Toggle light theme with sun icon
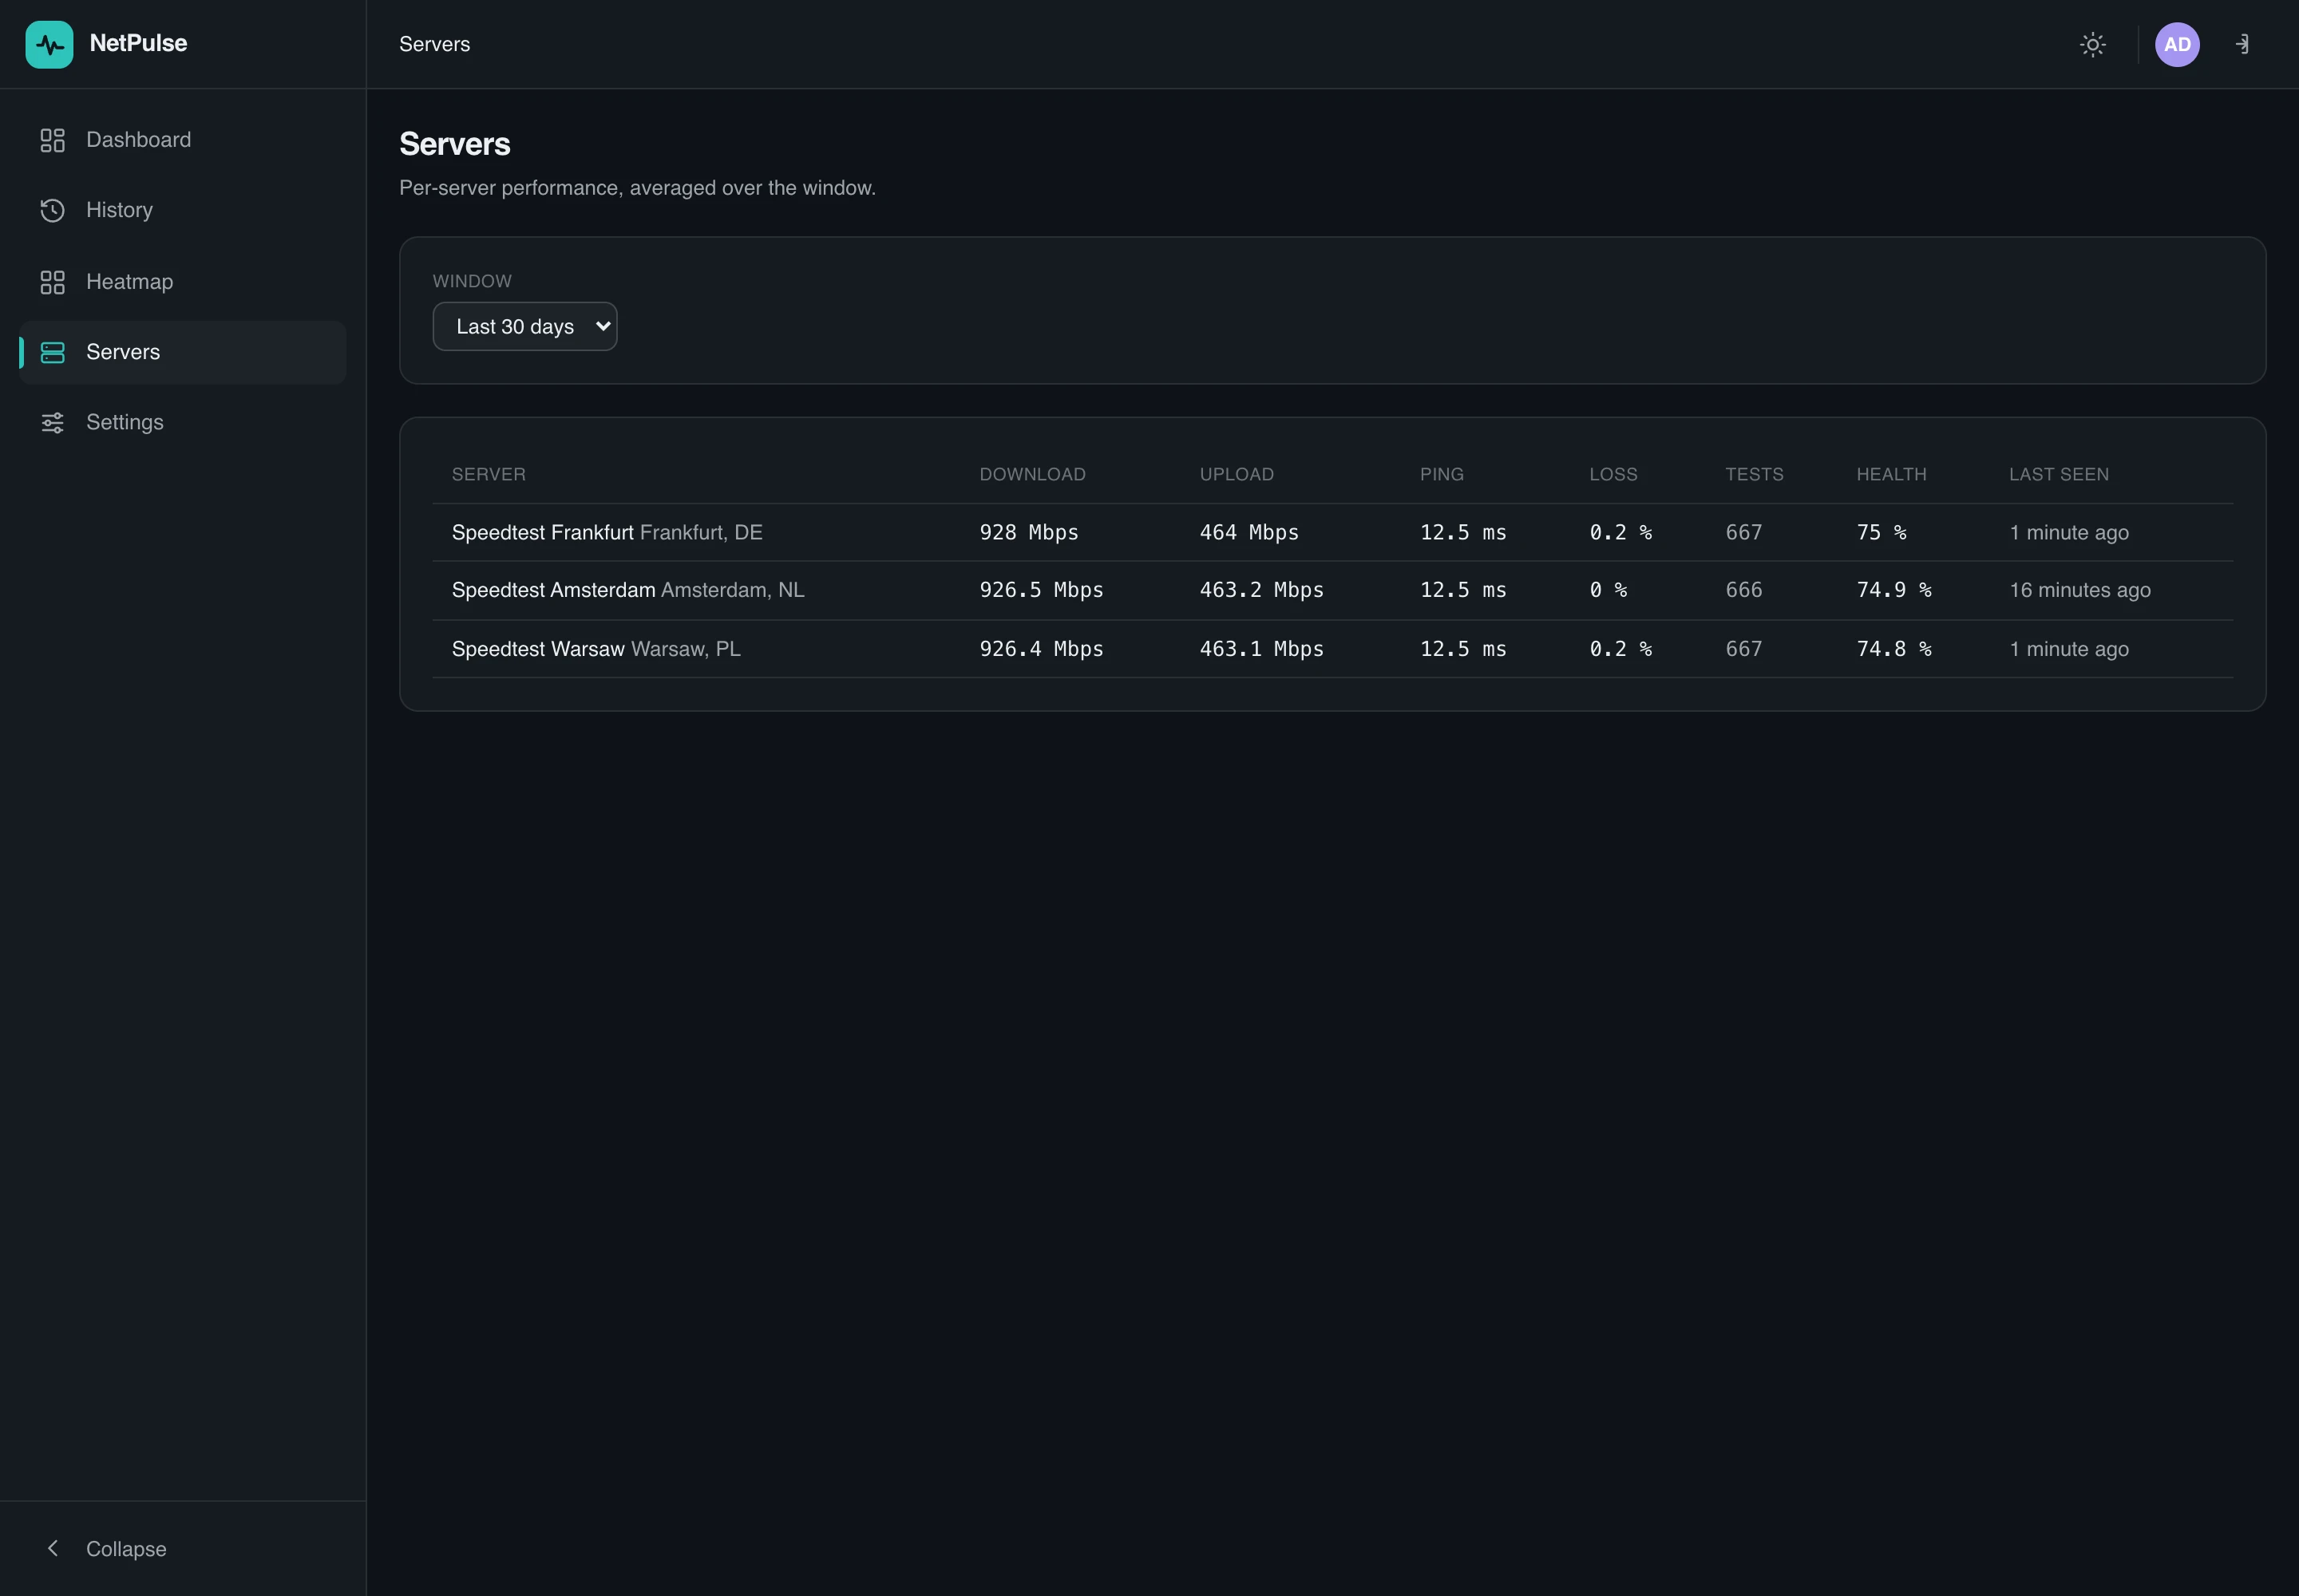 coord(2092,44)
